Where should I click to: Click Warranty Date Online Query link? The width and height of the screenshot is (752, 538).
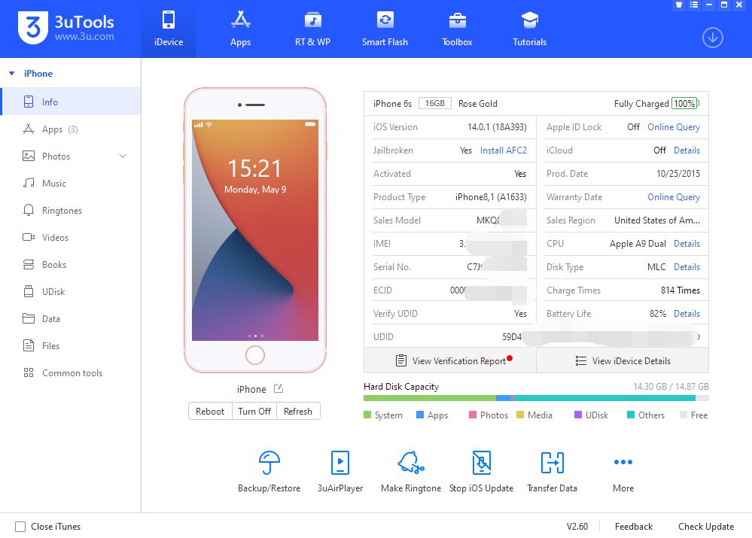point(674,196)
